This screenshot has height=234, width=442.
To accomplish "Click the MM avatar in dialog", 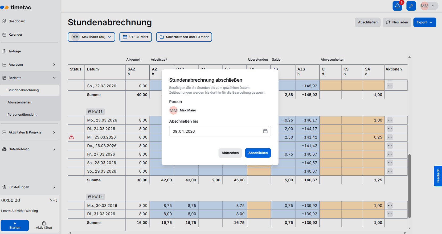I will tap(173, 110).
